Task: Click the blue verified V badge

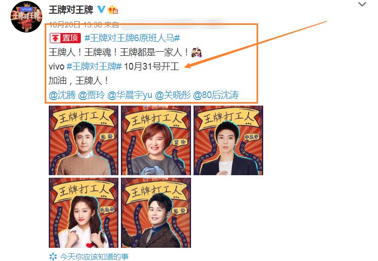Action: tap(102, 10)
